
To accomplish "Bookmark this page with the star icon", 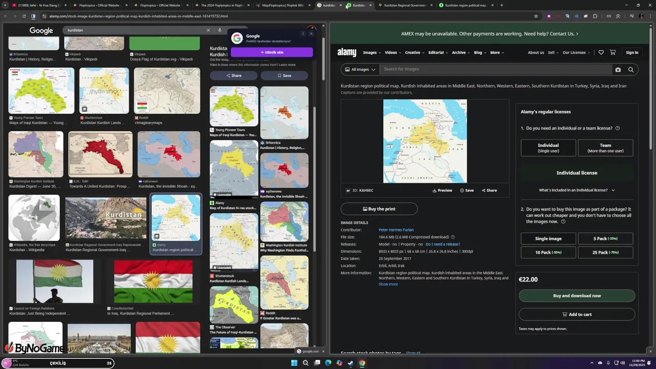I will coord(536,16).
